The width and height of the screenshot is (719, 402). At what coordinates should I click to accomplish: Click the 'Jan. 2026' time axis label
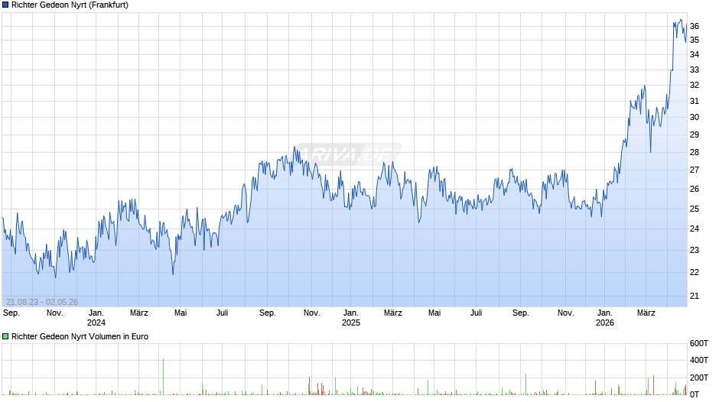(604, 318)
